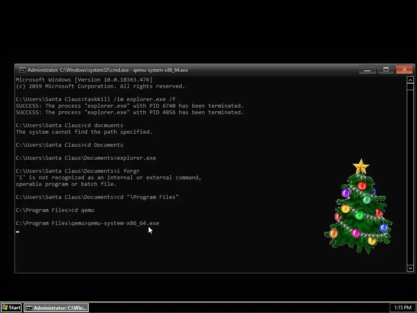Click the 'i forgr' command line
Screen dimensions: 417x313
pyautogui.click(x=78, y=171)
